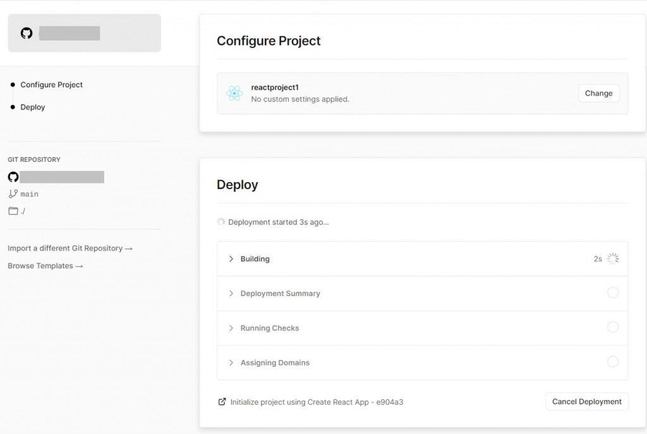
Task: Click the Building step loading spinner
Action: [x=612, y=259]
